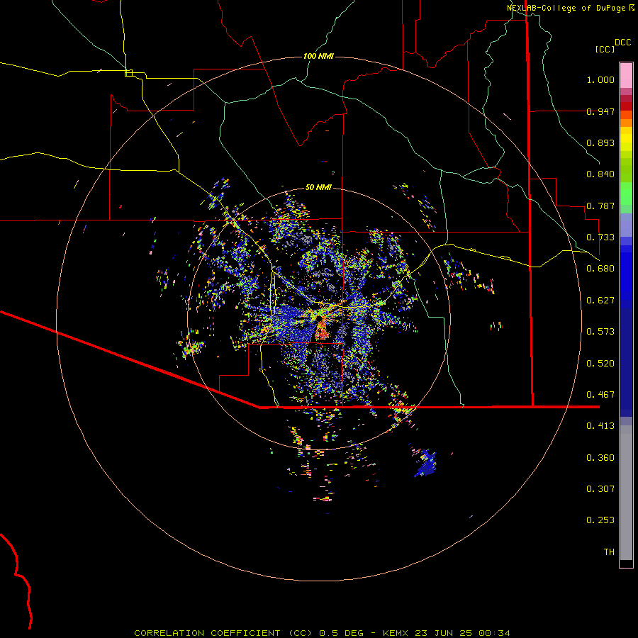638x638 pixels.
Task: Click the 0.733 scale value
Action: [600, 237]
